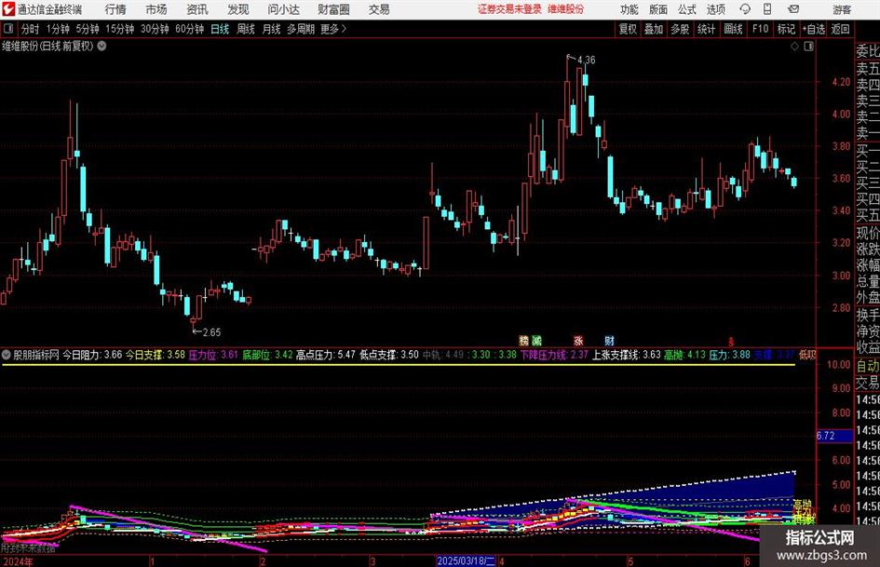Click 今日阻力: 3.66 indicator value
The height and width of the screenshot is (567, 880).
[x=92, y=355]
